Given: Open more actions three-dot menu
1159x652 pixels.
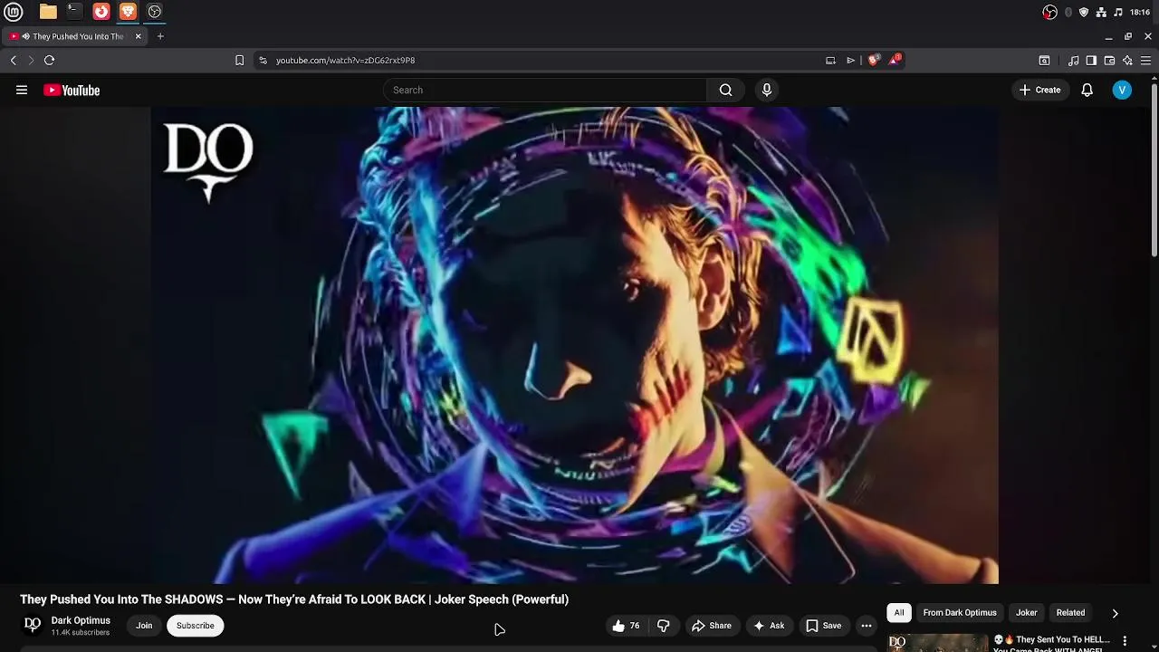Looking at the screenshot, I should click(866, 626).
